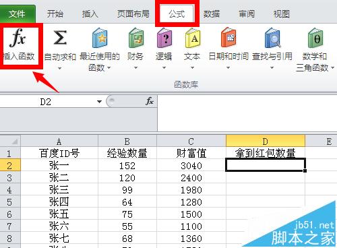Select row 2 header

pos(10,166)
